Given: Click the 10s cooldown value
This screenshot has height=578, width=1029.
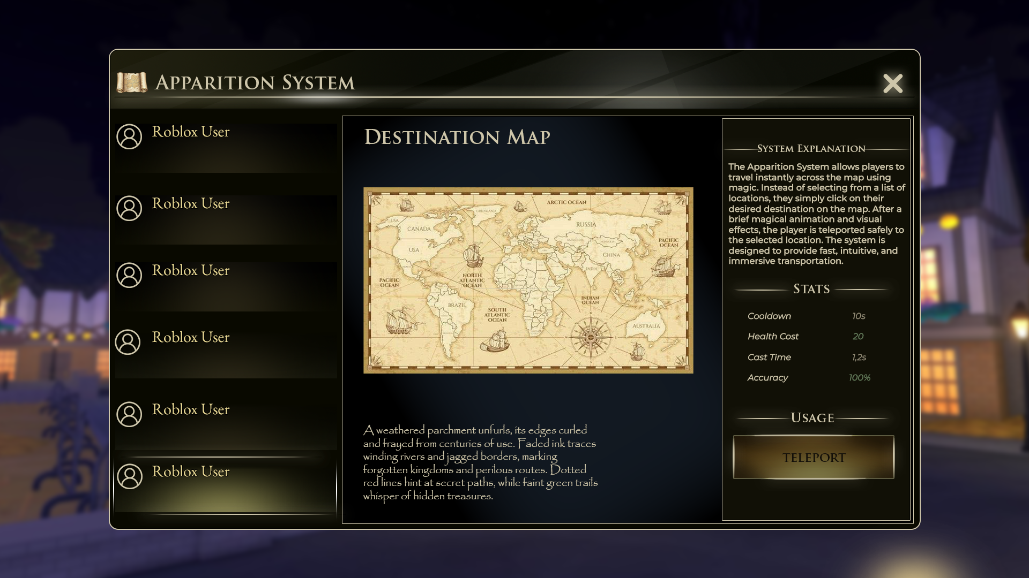Looking at the screenshot, I should 859,316.
